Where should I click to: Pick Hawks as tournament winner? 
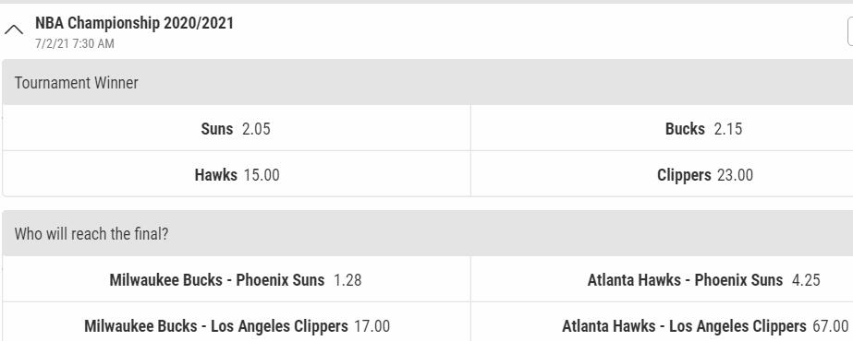(237, 174)
